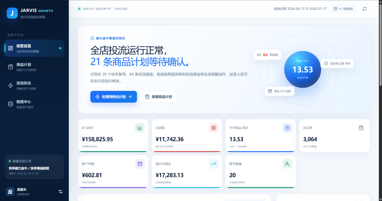Click the 商品计划 shopping bag icon
Image resolution: width=382 pixels, height=201 pixels.
click(x=11, y=67)
